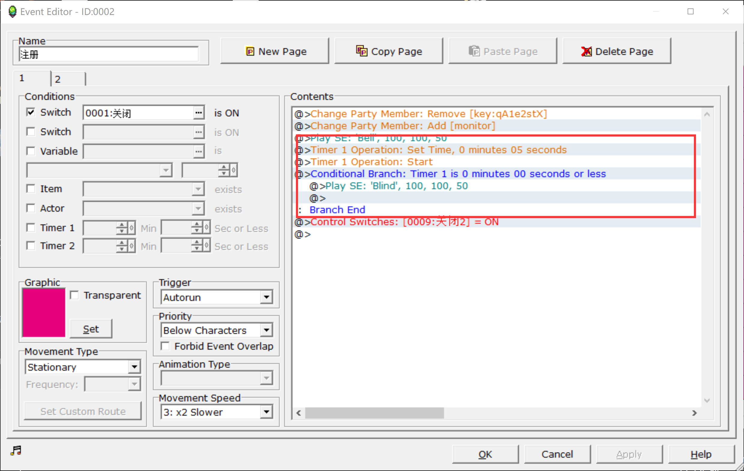Open the second Switch ellipsis picker

pyautogui.click(x=199, y=132)
